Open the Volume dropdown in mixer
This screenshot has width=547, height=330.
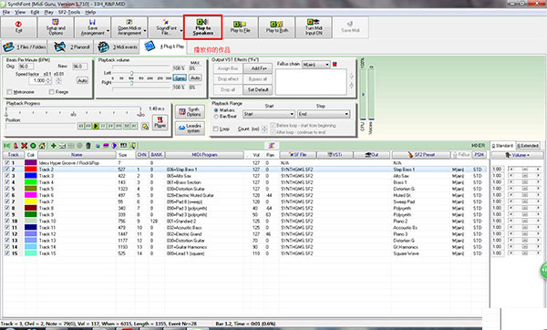click(x=517, y=155)
